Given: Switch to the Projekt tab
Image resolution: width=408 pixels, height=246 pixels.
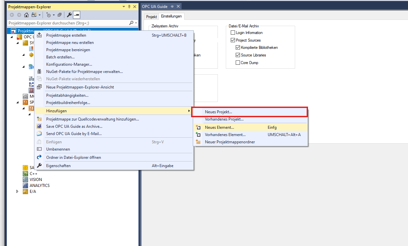Looking at the screenshot, I should coord(152,17).
